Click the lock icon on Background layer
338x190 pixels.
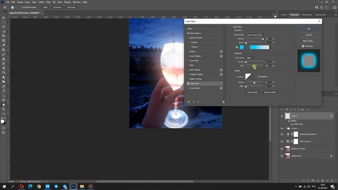pyautogui.click(x=331, y=156)
